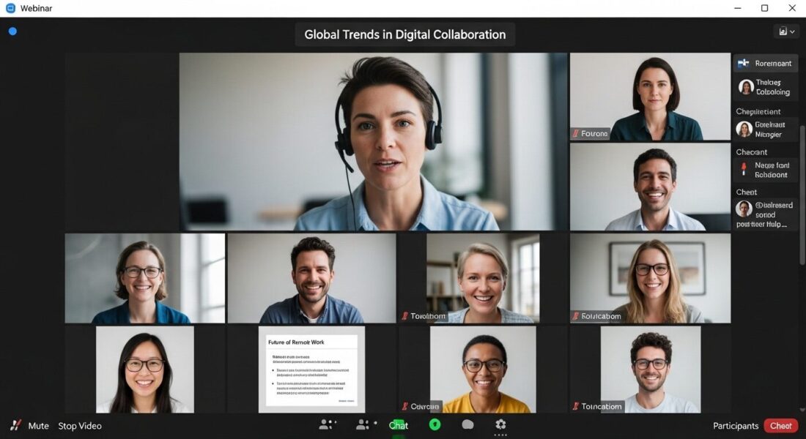Screen dimensions: 806x439
Task: Click the muted mic badge on Fotrono tile
Action: coord(576,134)
